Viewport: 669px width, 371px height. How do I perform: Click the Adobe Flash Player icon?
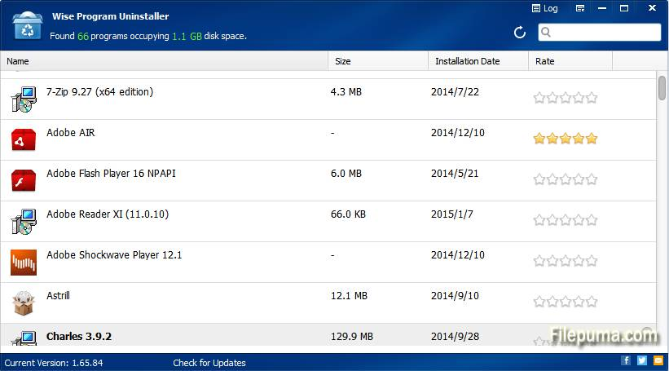[23, 180]
